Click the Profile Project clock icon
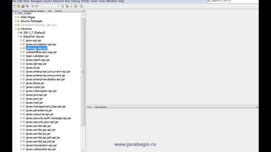 point(81,6)
